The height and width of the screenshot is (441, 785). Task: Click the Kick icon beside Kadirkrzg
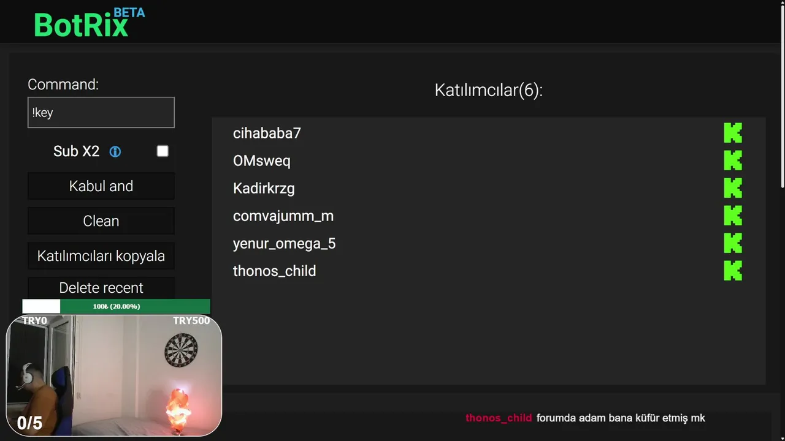tap(733, 188)
